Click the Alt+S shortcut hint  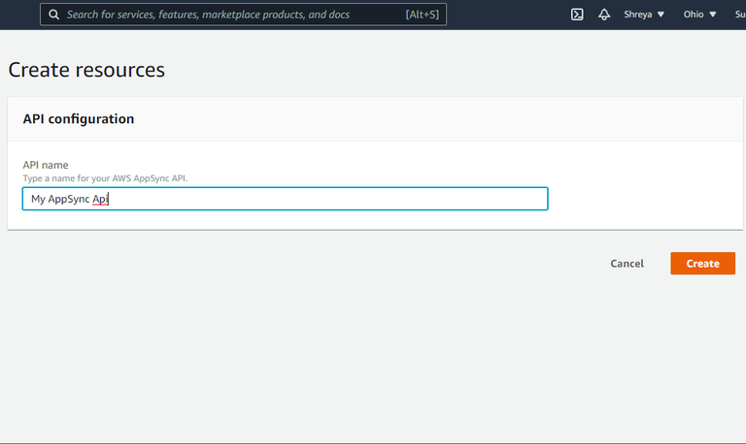pos(423,15)
